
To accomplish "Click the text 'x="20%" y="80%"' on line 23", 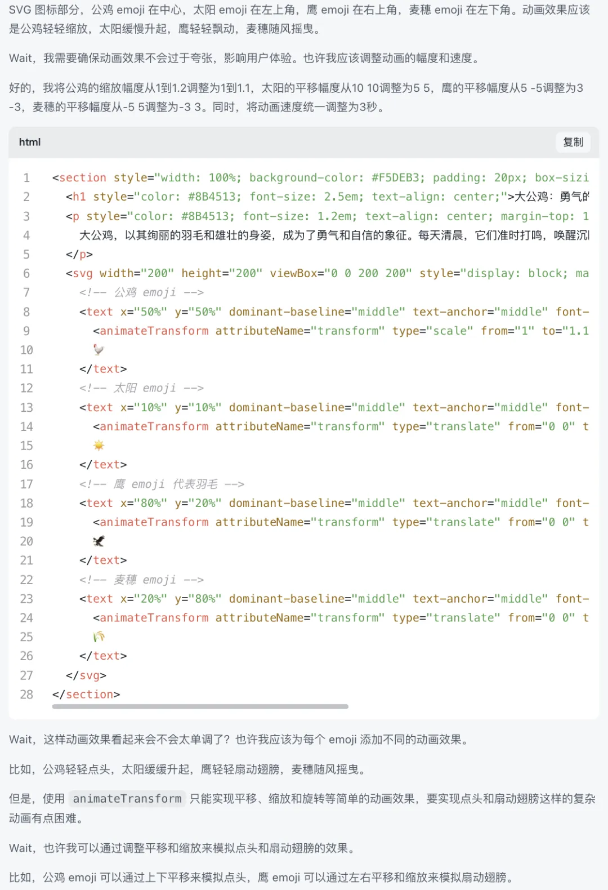I will tap(171, 599).
